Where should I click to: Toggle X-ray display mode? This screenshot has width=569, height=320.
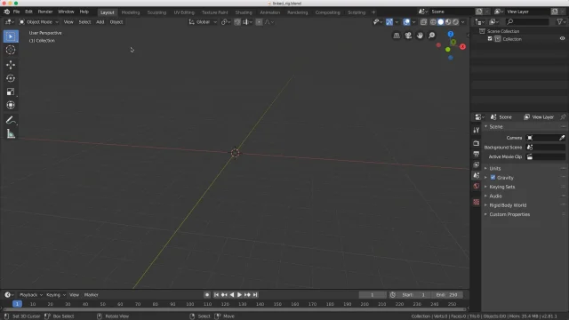pos(423,22)
